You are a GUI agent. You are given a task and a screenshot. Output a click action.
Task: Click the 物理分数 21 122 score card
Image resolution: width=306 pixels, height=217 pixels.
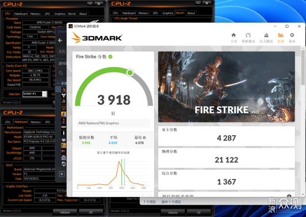[x=226, y=158]
